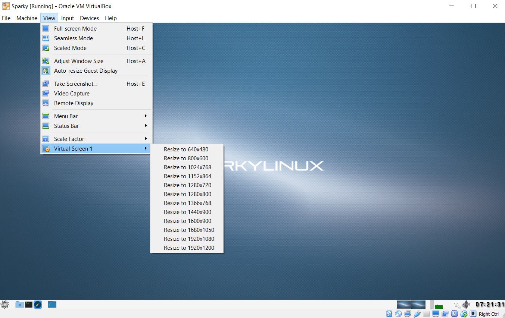Switch to the first workspace thumbnail
This screenshot has height=318, width=505.
[403, 305]
